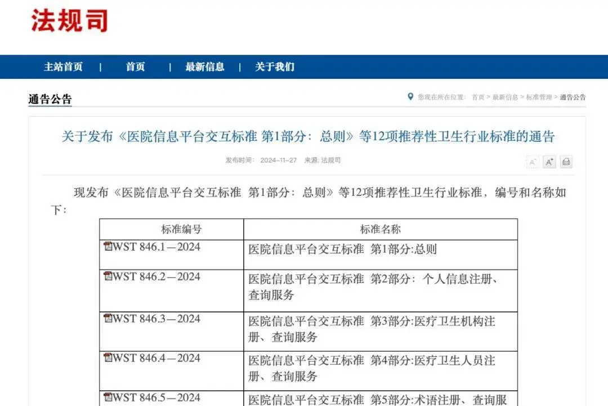
Task: Click 通告公告 in the breadcrumb trail
Action: coord(573,97)
